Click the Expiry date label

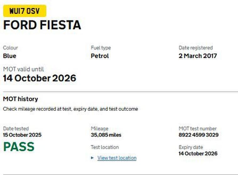[x=191, y=147]
